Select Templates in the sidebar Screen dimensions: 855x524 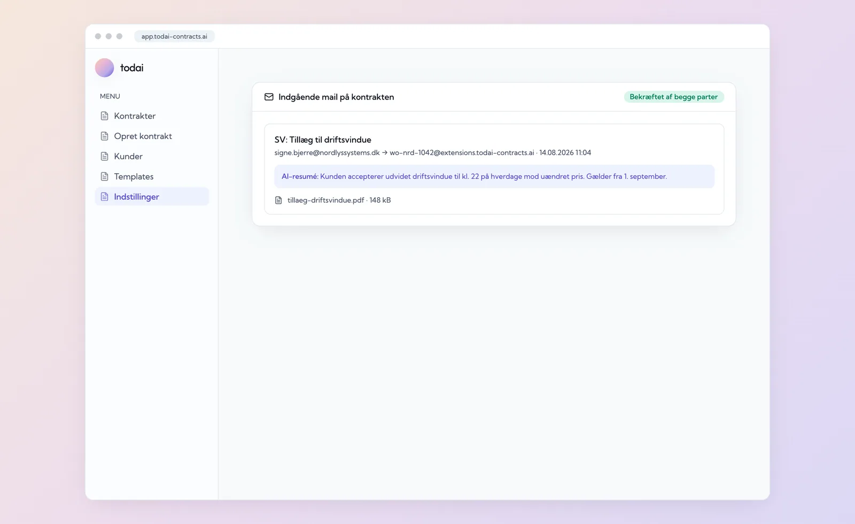pyautogui.click(x=152, y=176)
